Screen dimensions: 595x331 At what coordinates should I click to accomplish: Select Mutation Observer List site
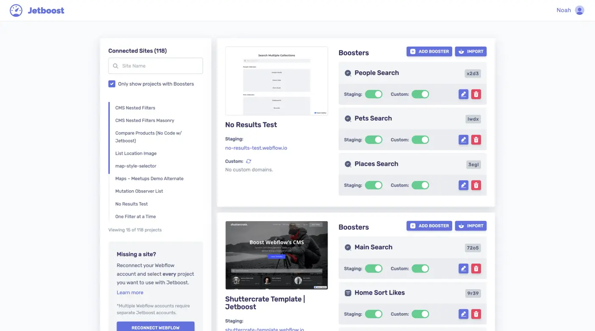coord(139,191)
